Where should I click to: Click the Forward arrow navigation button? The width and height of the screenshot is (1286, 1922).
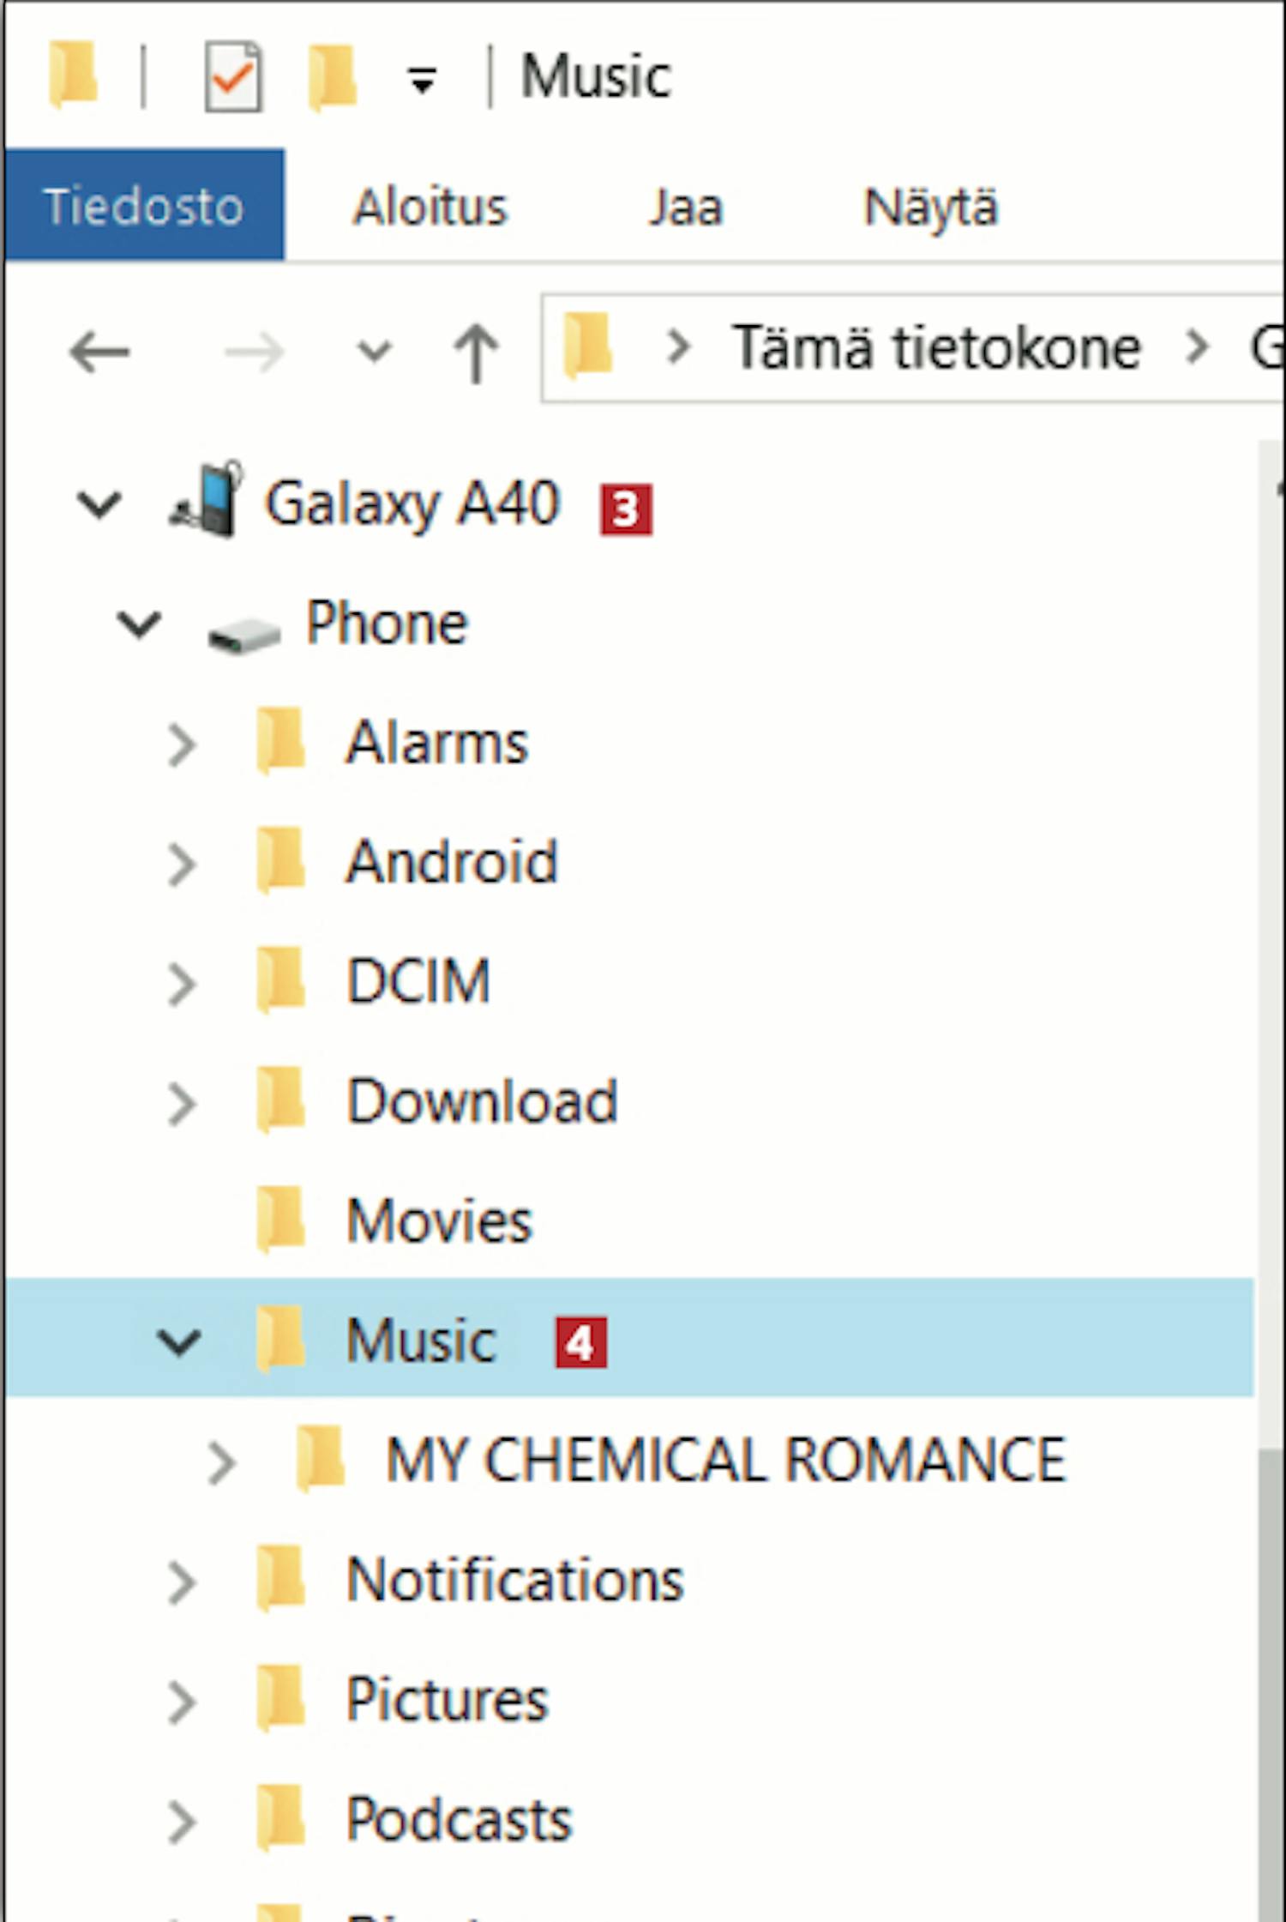(254, 351)
